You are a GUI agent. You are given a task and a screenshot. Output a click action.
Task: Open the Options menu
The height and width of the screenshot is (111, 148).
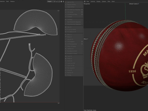pyautogui.click(x=104, y=2)
